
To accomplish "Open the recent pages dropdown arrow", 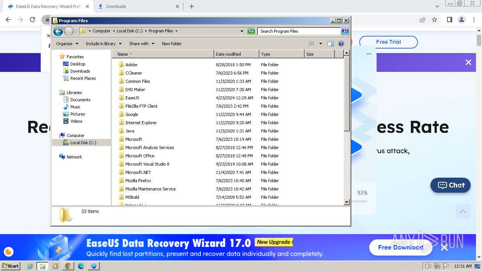I will pyautogui.click(x=76, y=31).
